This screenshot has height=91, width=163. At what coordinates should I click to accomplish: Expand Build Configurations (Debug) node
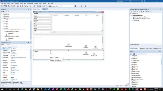(x=132, y=17)
